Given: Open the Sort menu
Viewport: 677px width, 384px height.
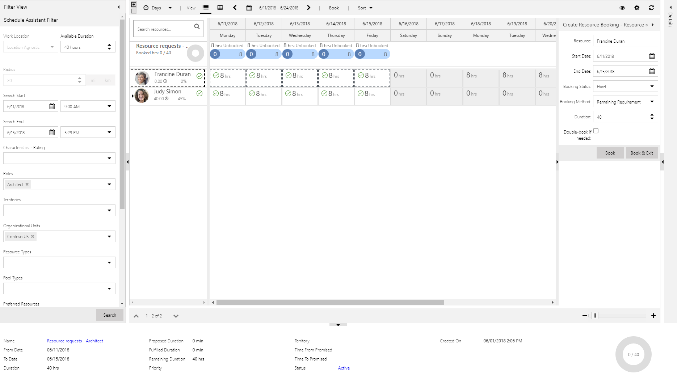Looking at the screenshot, I should click(x=365, y=8).
